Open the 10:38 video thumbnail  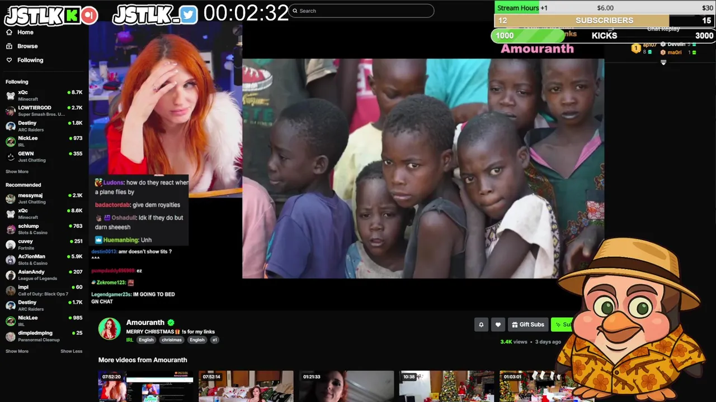click(446, 386)
